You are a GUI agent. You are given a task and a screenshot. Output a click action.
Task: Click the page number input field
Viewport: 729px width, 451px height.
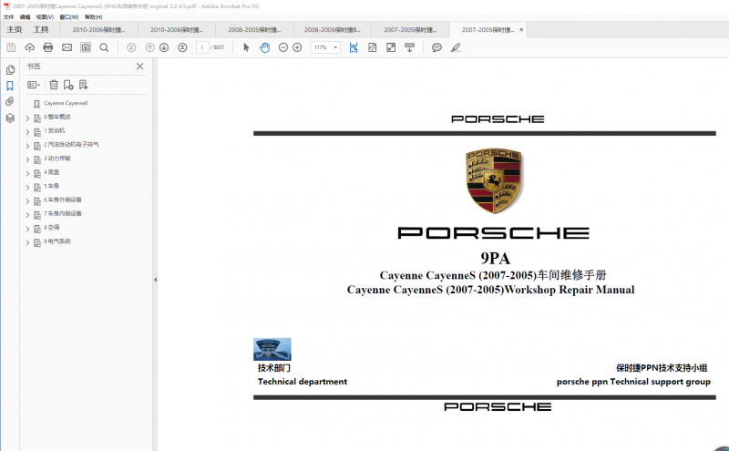(202, 47)
